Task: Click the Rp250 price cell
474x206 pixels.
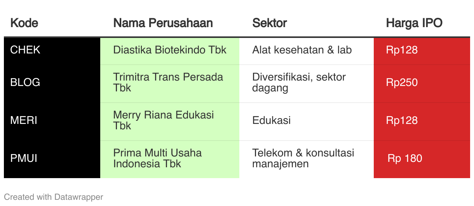Action: point(402,82)
